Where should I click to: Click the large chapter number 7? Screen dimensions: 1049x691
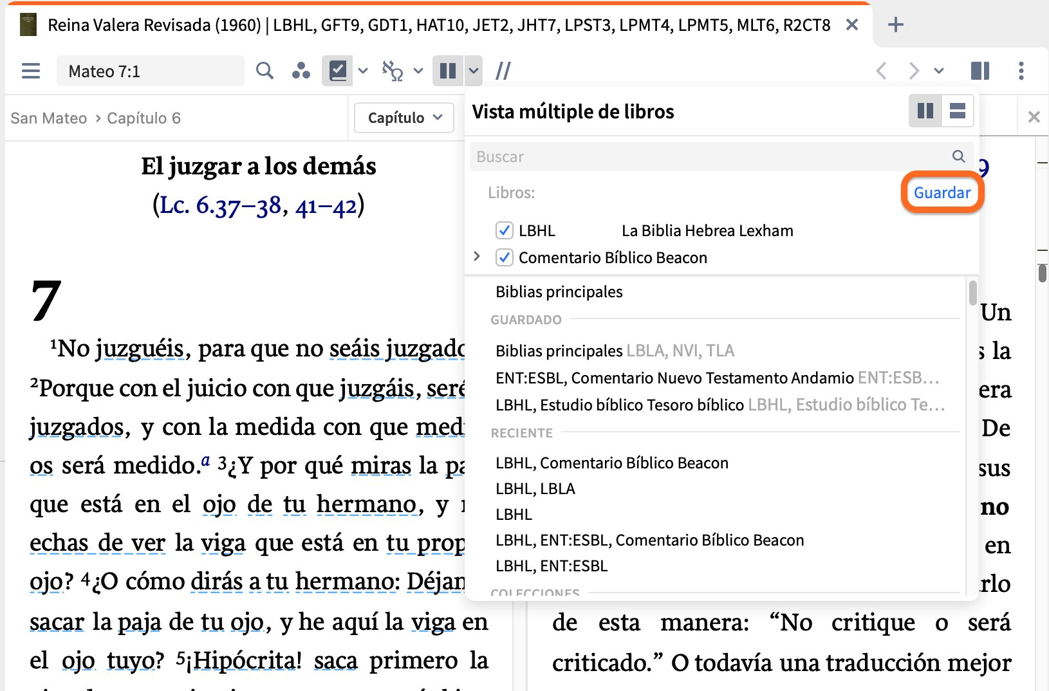[x=46, y=300]
